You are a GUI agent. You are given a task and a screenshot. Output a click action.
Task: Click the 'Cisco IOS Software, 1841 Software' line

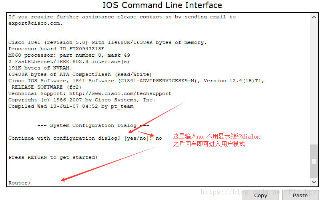coord(136,81)
